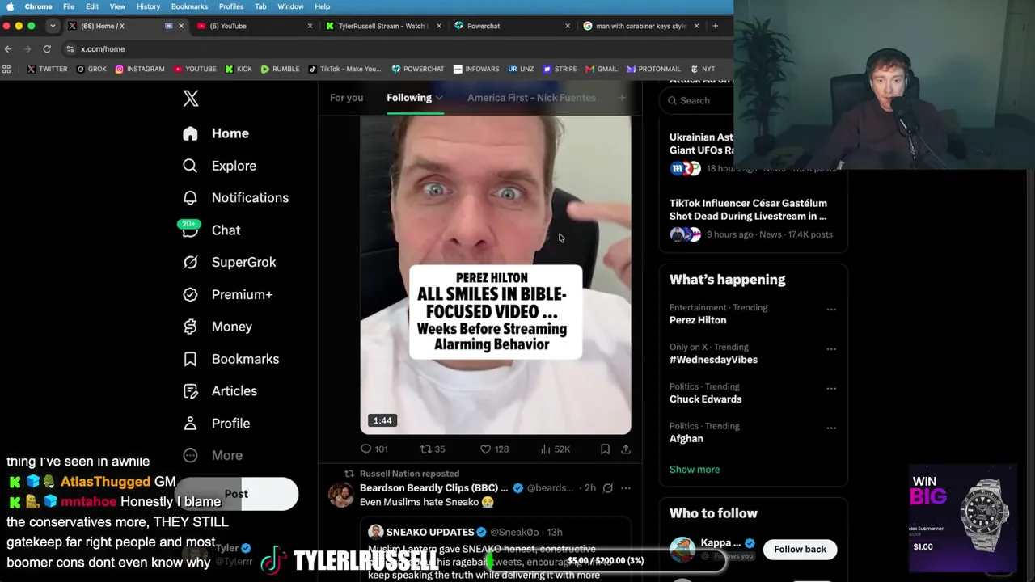Open a new browser tab
The height and width of the screenshot is (582, 1035).
pos(715,26)
